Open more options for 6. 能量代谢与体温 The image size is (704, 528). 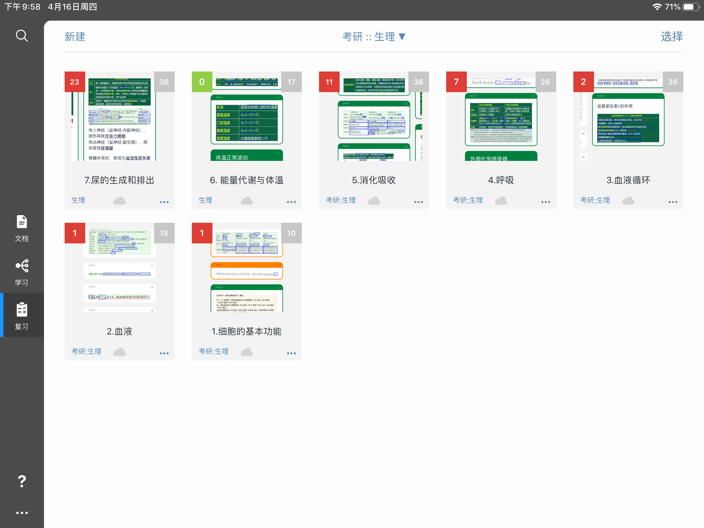click(x=291, y=202)
